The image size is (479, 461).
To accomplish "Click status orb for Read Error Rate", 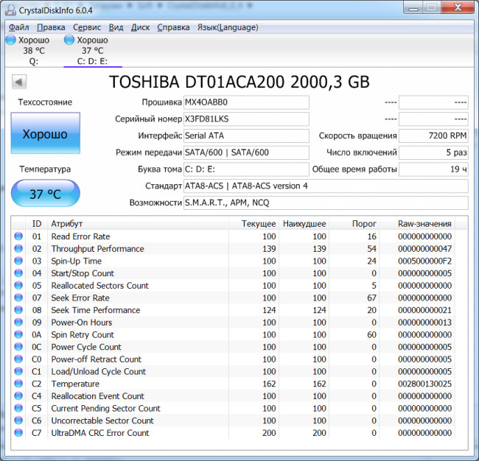I will [x=18, y=236].
